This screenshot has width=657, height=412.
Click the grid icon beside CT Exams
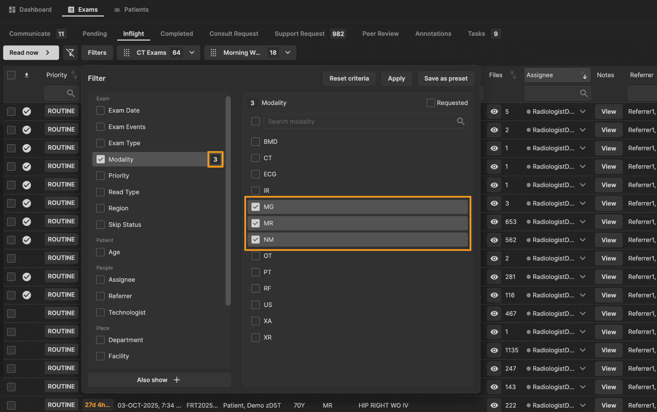[127, 53]
